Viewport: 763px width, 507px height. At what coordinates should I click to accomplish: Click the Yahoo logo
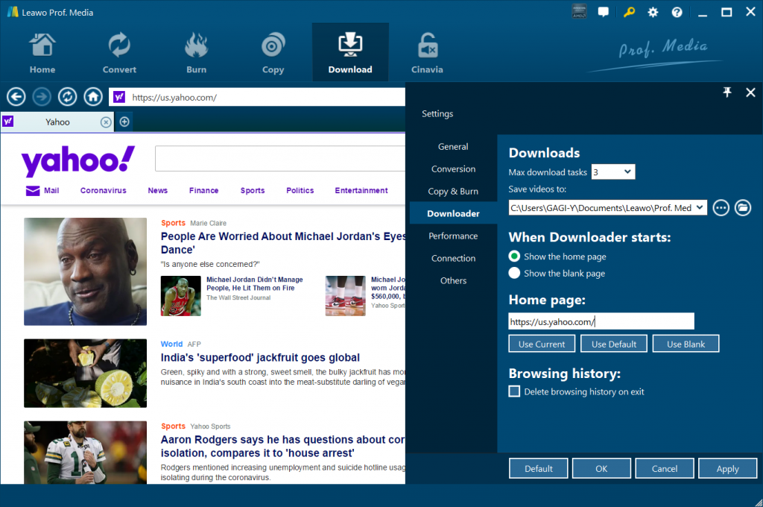click(77, 161)
